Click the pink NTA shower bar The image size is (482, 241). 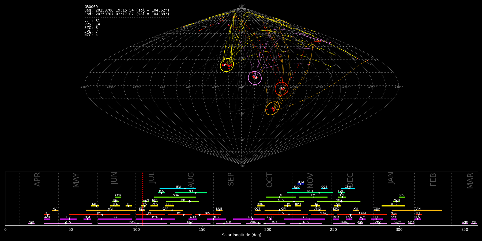click(x=306, y=223)
